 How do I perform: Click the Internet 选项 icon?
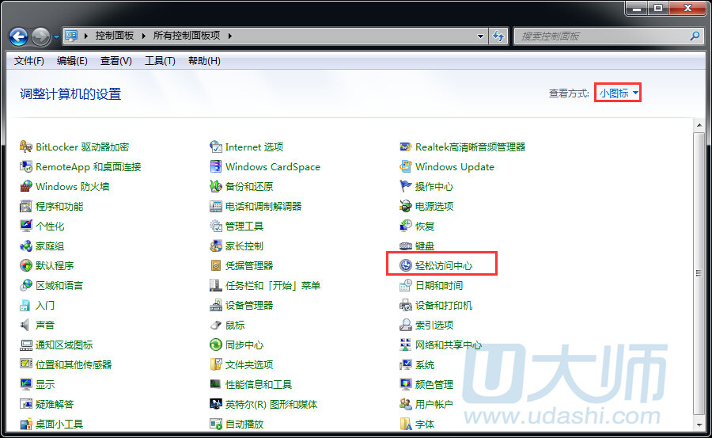click(x=216, y=147)
